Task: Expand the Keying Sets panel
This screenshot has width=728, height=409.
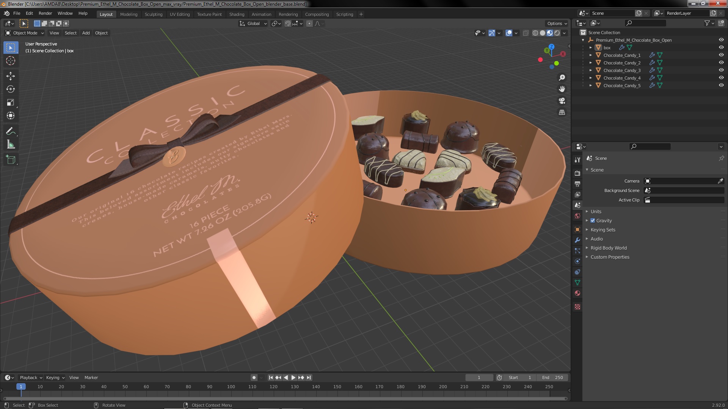Action: [602, 229]
